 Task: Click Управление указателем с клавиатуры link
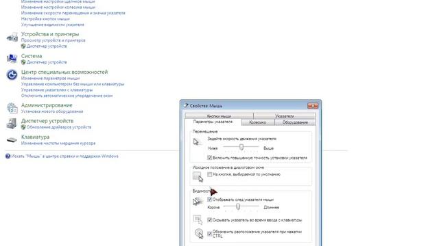(57, 90)
